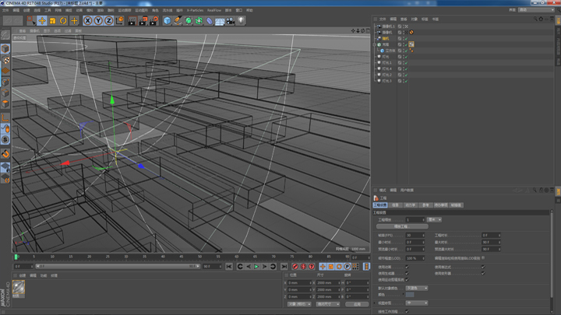The height and width of the screenshot is (315, 561).
Task: Select the 克隆 cloner object tag thumbnail
Action: pyautogui.click(x=411, y=44)
